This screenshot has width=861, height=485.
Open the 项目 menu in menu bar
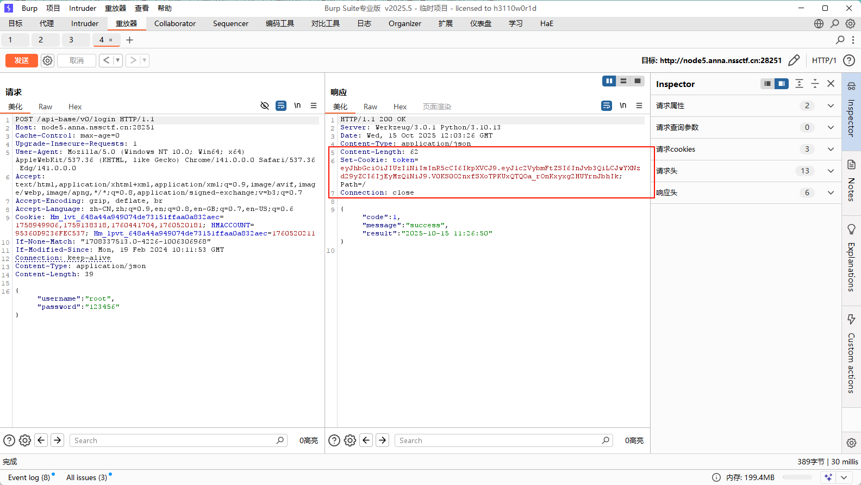tap(53, 8)
